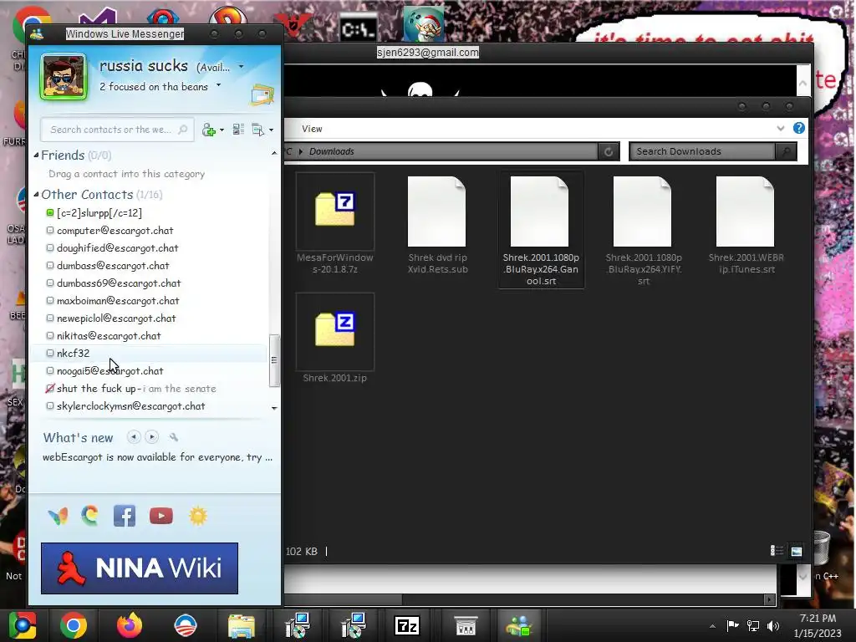Focus the Search contacts or the web field
856x642 pixels.
tap(117, 130)
